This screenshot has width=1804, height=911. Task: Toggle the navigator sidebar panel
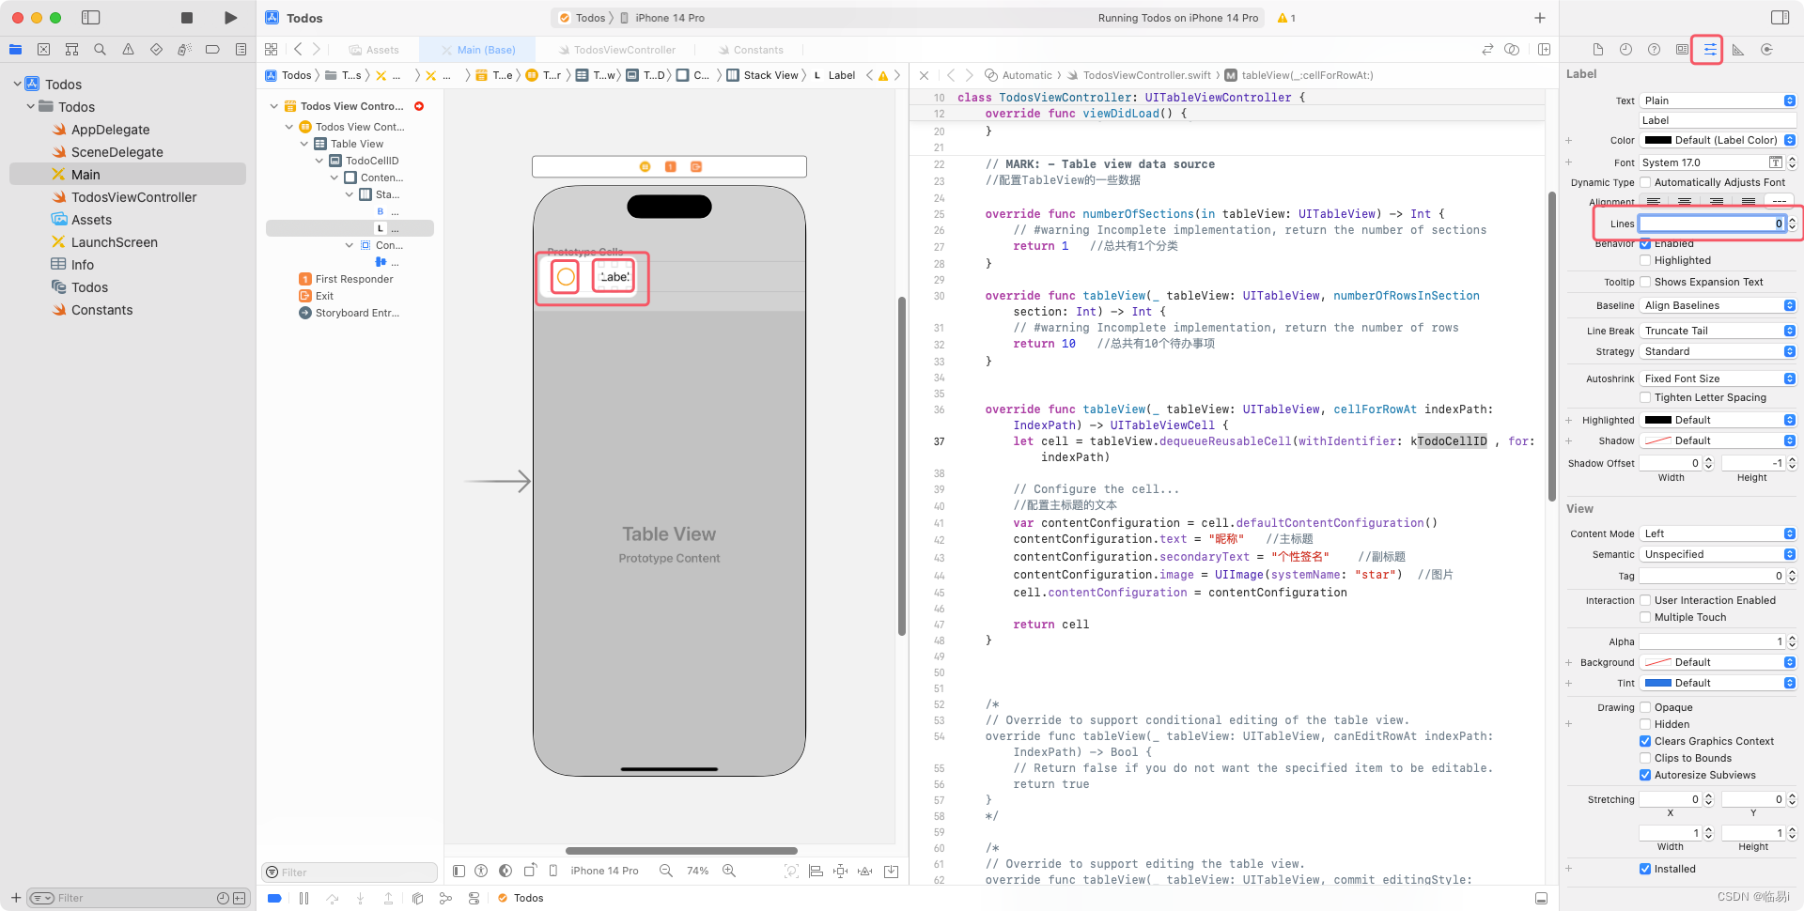pyautogui.click(x=91, y=18)
